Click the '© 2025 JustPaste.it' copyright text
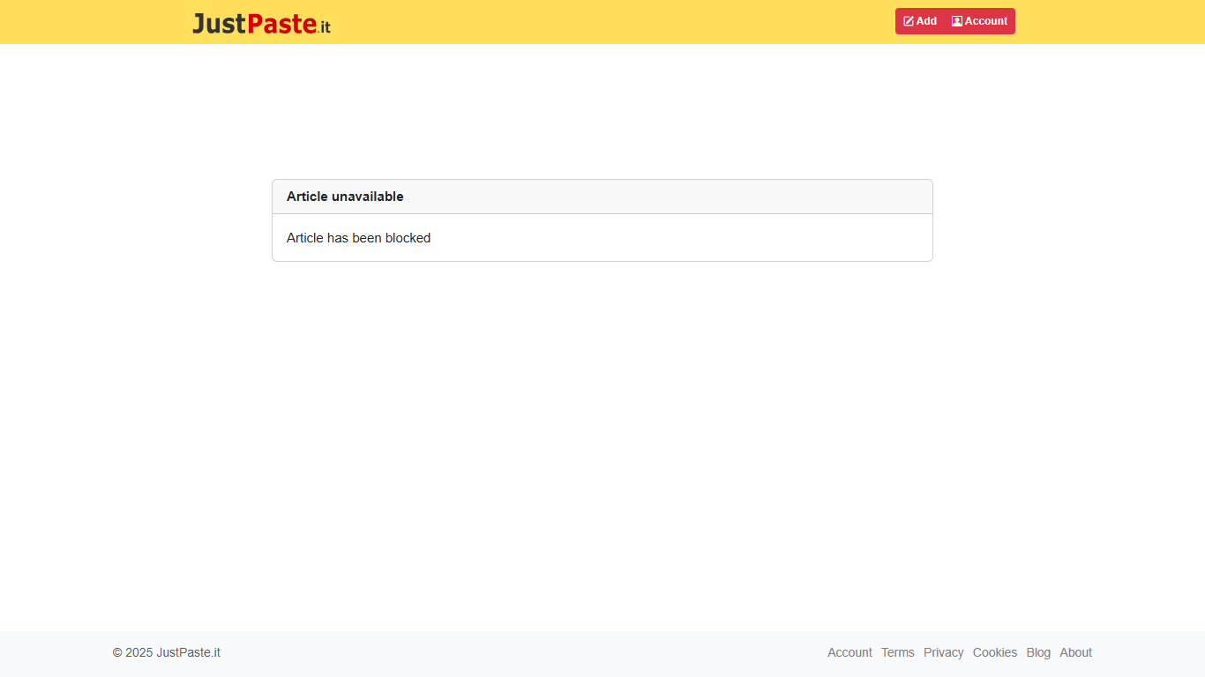Screen dimensions: 1205x677 [x=167, y=652]
